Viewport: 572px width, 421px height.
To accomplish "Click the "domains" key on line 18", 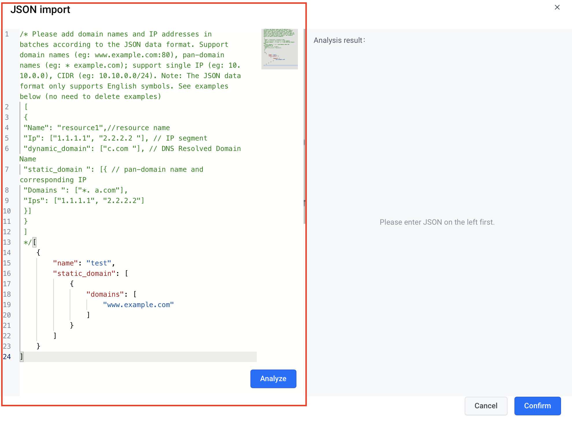I will pos(105,294).
